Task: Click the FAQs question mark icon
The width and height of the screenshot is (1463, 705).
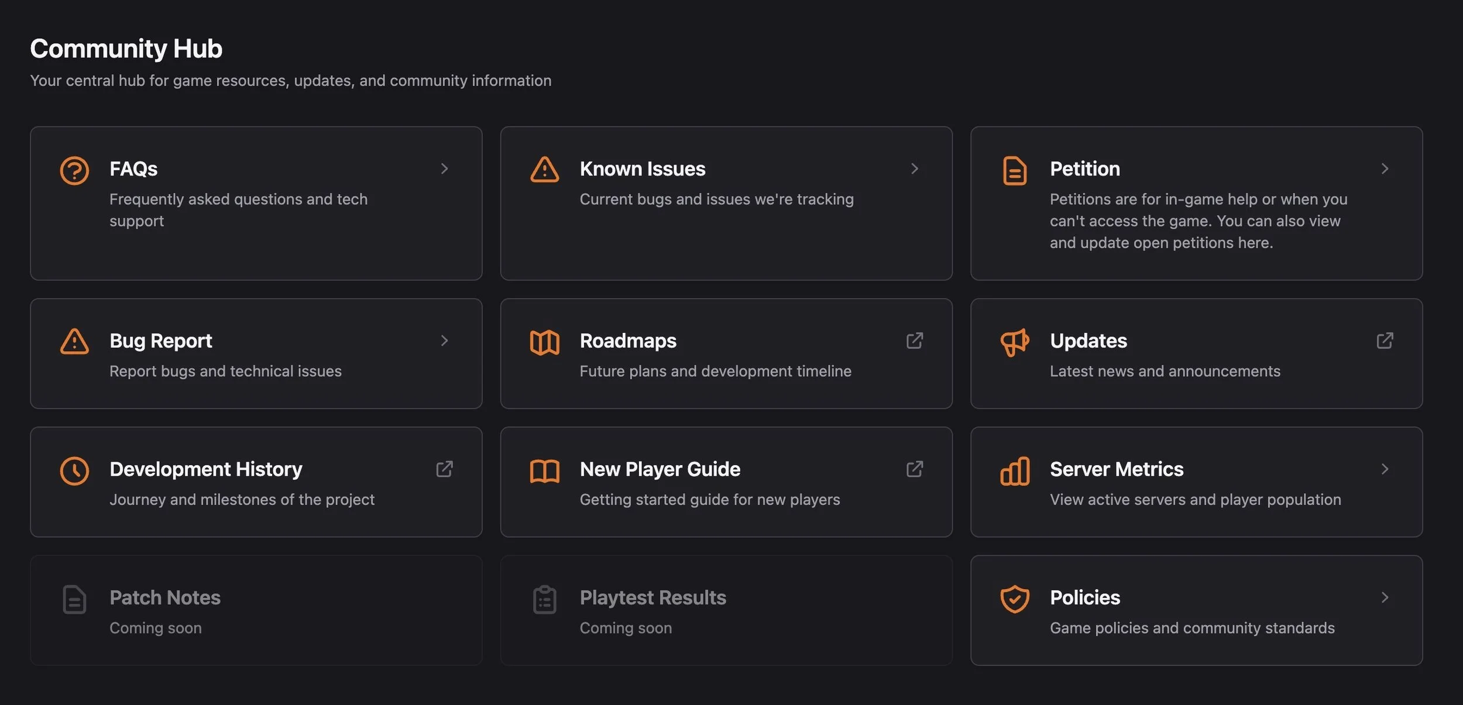Action: point(74,170)
